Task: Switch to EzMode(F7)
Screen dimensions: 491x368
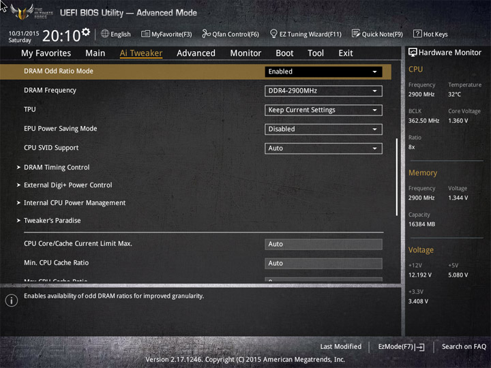Action: (402, 347)
